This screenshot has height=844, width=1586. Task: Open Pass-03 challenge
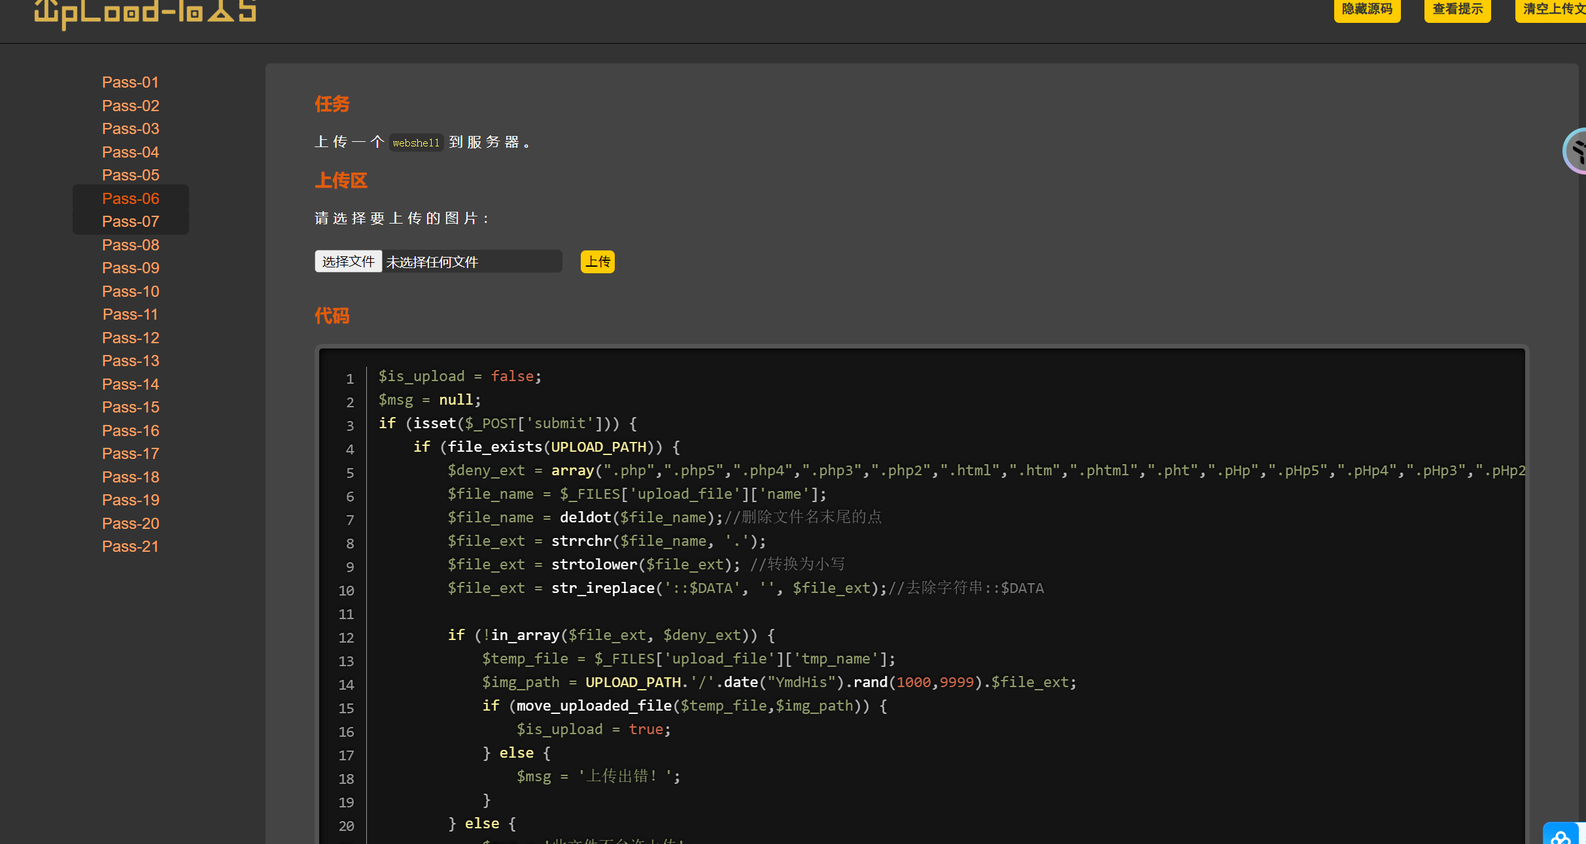coord(130,129)
